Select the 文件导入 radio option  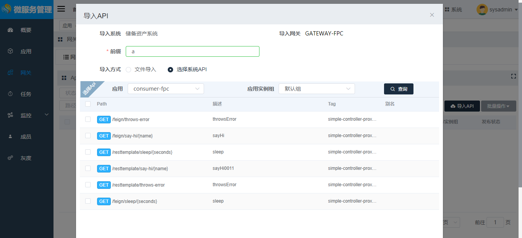pyautogui.click(x=128, y=70)
